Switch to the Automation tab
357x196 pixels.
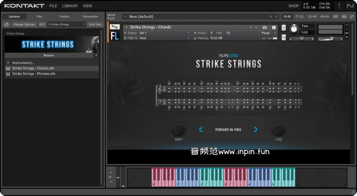pyautogui.click(x=91, y=16)
